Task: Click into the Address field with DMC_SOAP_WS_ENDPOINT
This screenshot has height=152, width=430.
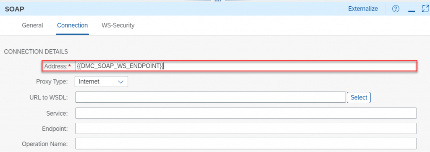Action: (x=246, y=66)
